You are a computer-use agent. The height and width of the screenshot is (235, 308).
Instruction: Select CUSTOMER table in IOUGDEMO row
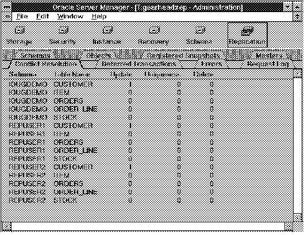(x=73, y=84)
